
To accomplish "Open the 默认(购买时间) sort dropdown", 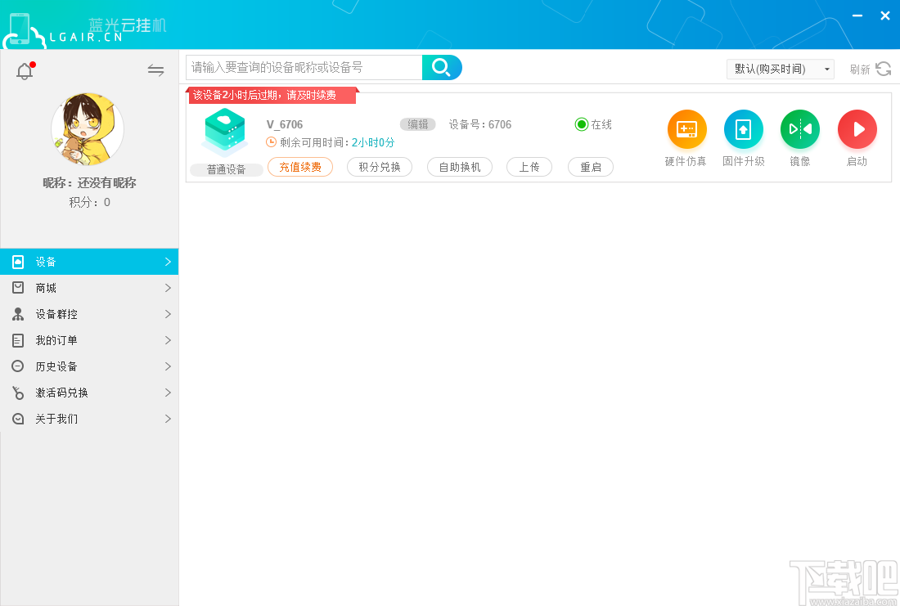I will click(x=780, y=69).
